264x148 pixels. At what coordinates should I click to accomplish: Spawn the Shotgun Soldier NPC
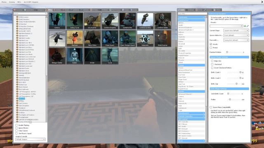click(x=57, y=56)
